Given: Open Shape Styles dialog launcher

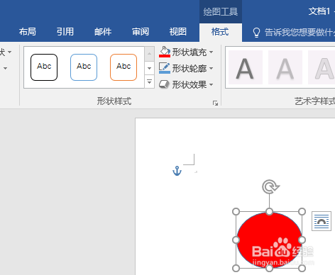Looking at the screenshot, I should (x=215, y=103).
